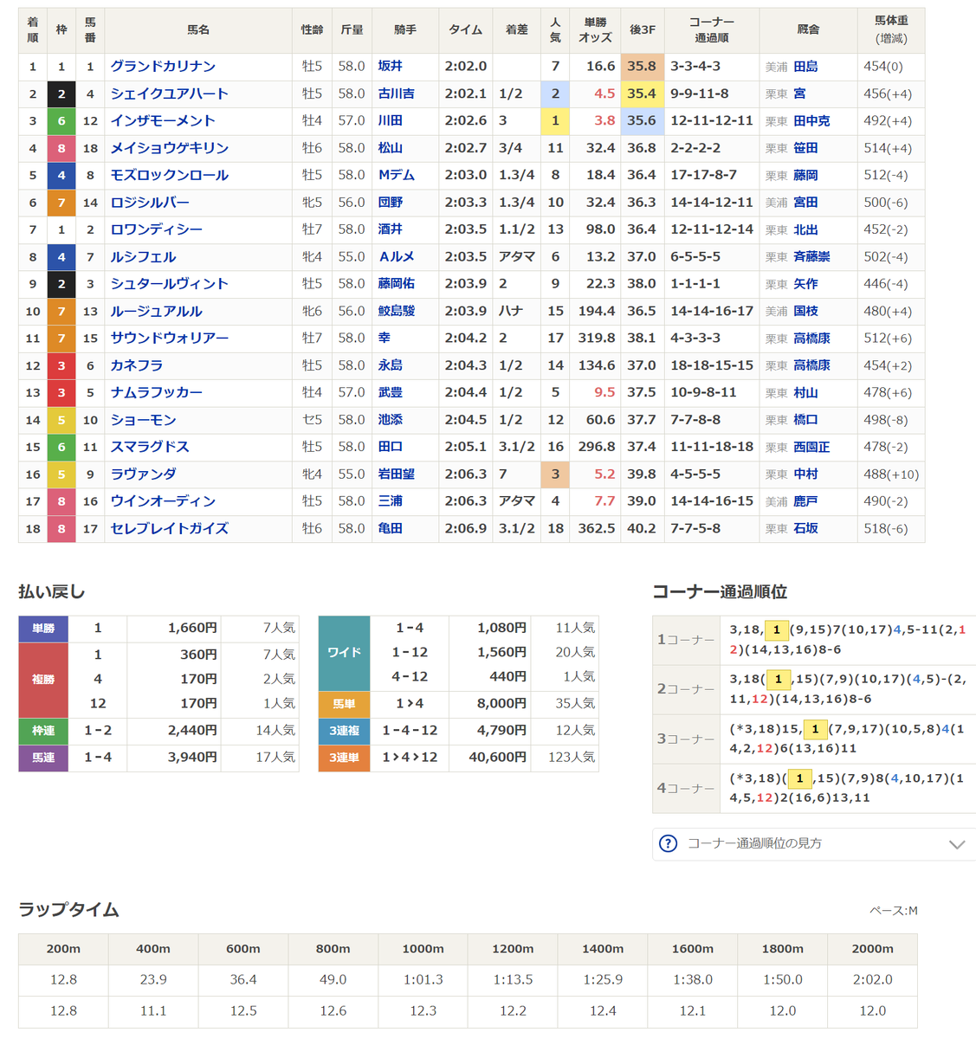
Task: Click the 単勝オッズ column header
Action: coord(595,30)
